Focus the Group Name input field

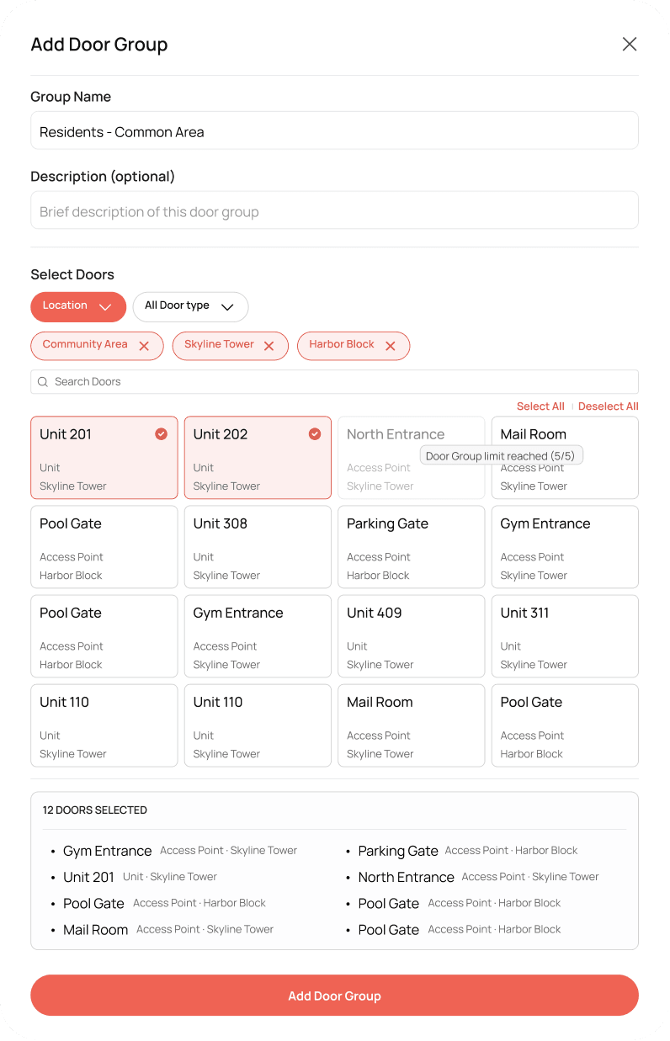pos(334,131)
